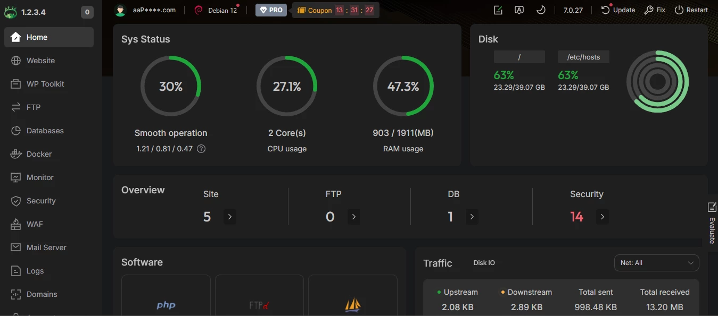Open the vertical Evaluate panel
Screen dimensions: 718x316
[712, 219]
